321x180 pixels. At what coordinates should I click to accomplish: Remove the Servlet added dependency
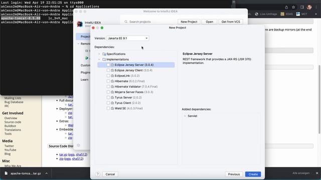click(x=185, y=116)
